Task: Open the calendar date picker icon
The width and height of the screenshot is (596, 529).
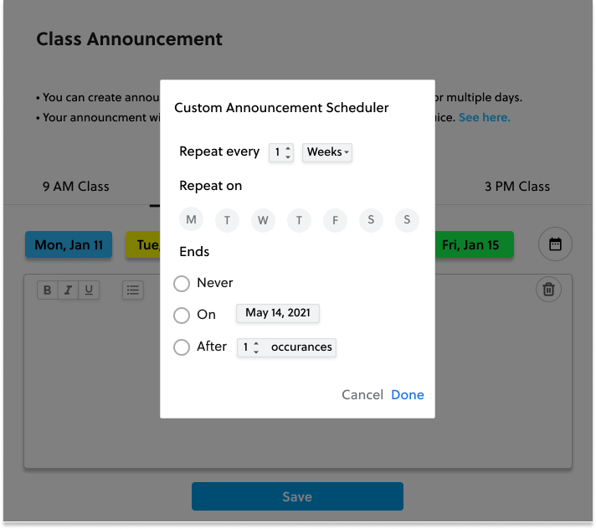Action: [x=555, y=244]
